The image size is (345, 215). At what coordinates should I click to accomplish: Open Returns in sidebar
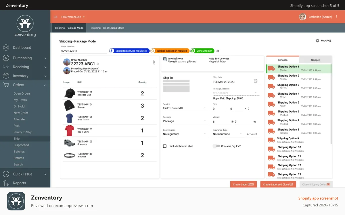tap(19, 158)
